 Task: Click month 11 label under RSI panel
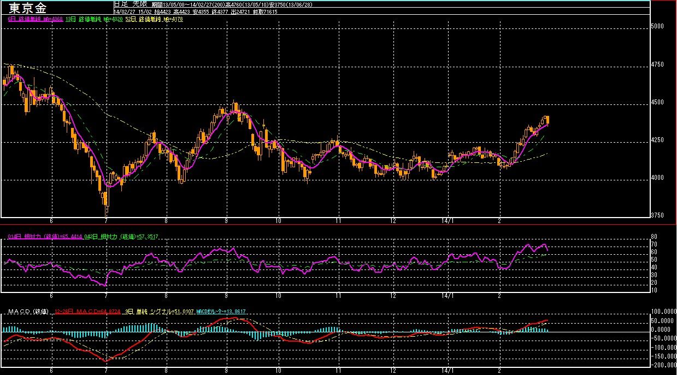click(x=338, y=296)
